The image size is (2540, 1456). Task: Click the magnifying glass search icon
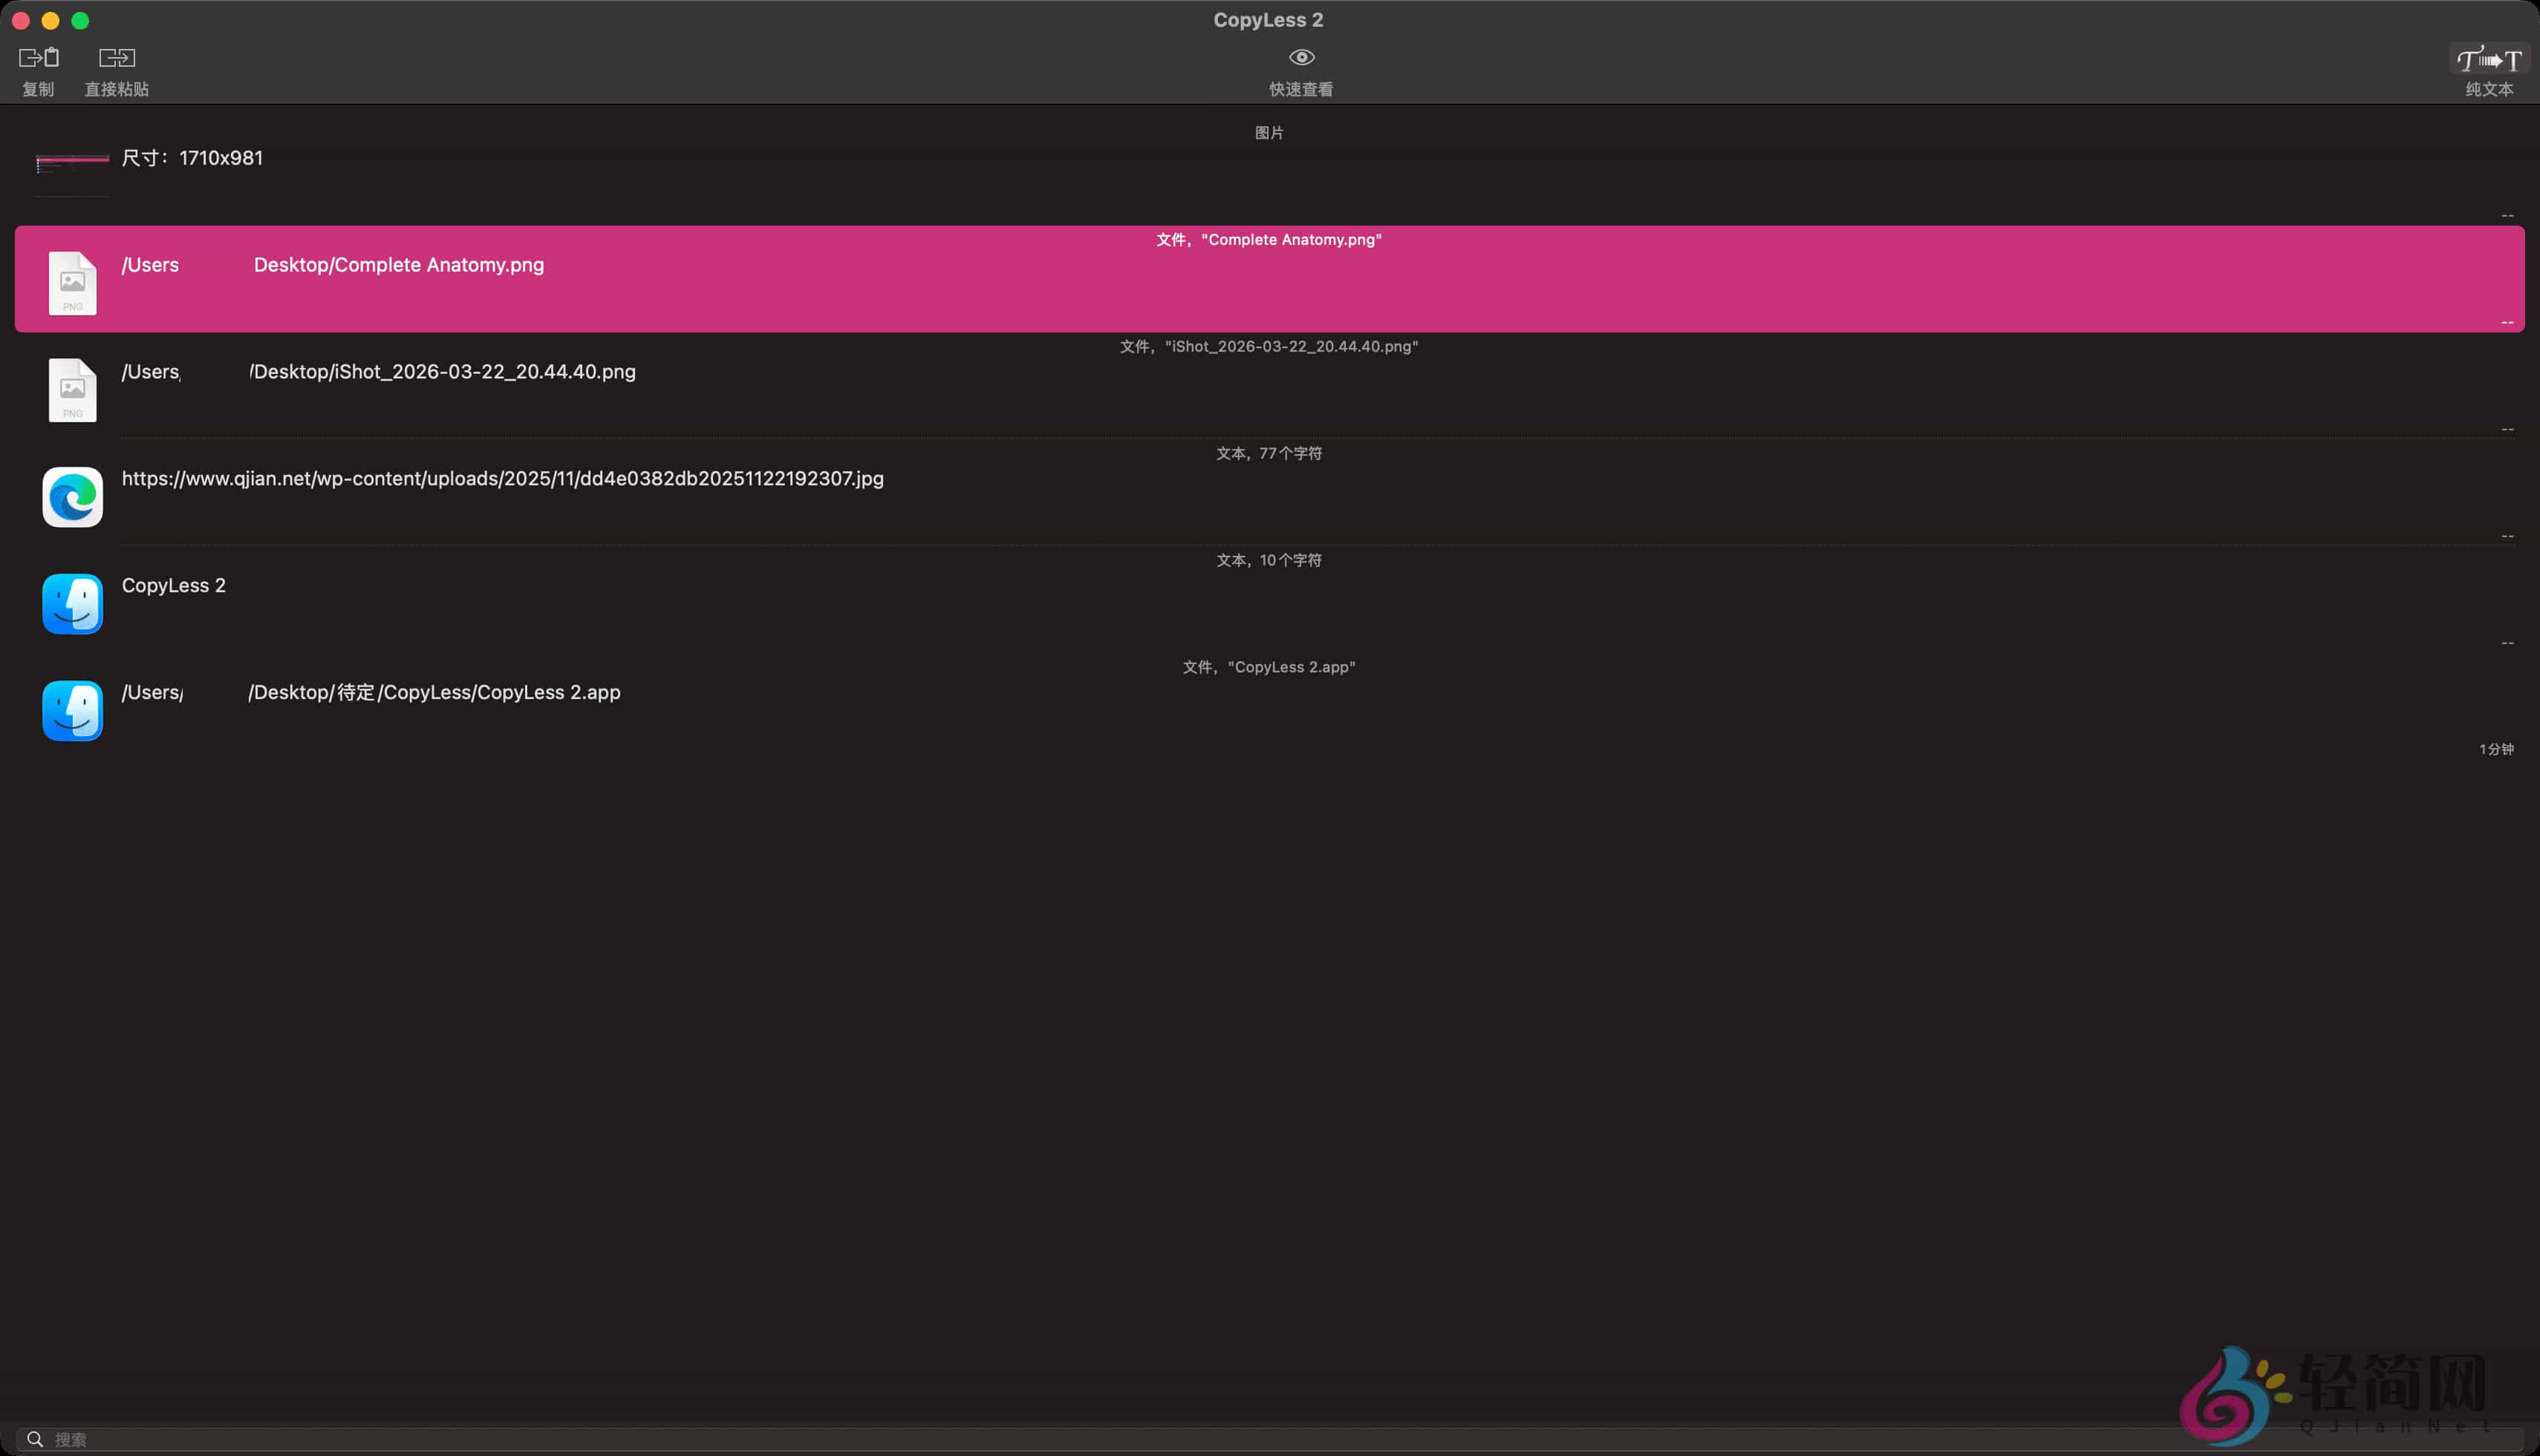point(35,1439)
